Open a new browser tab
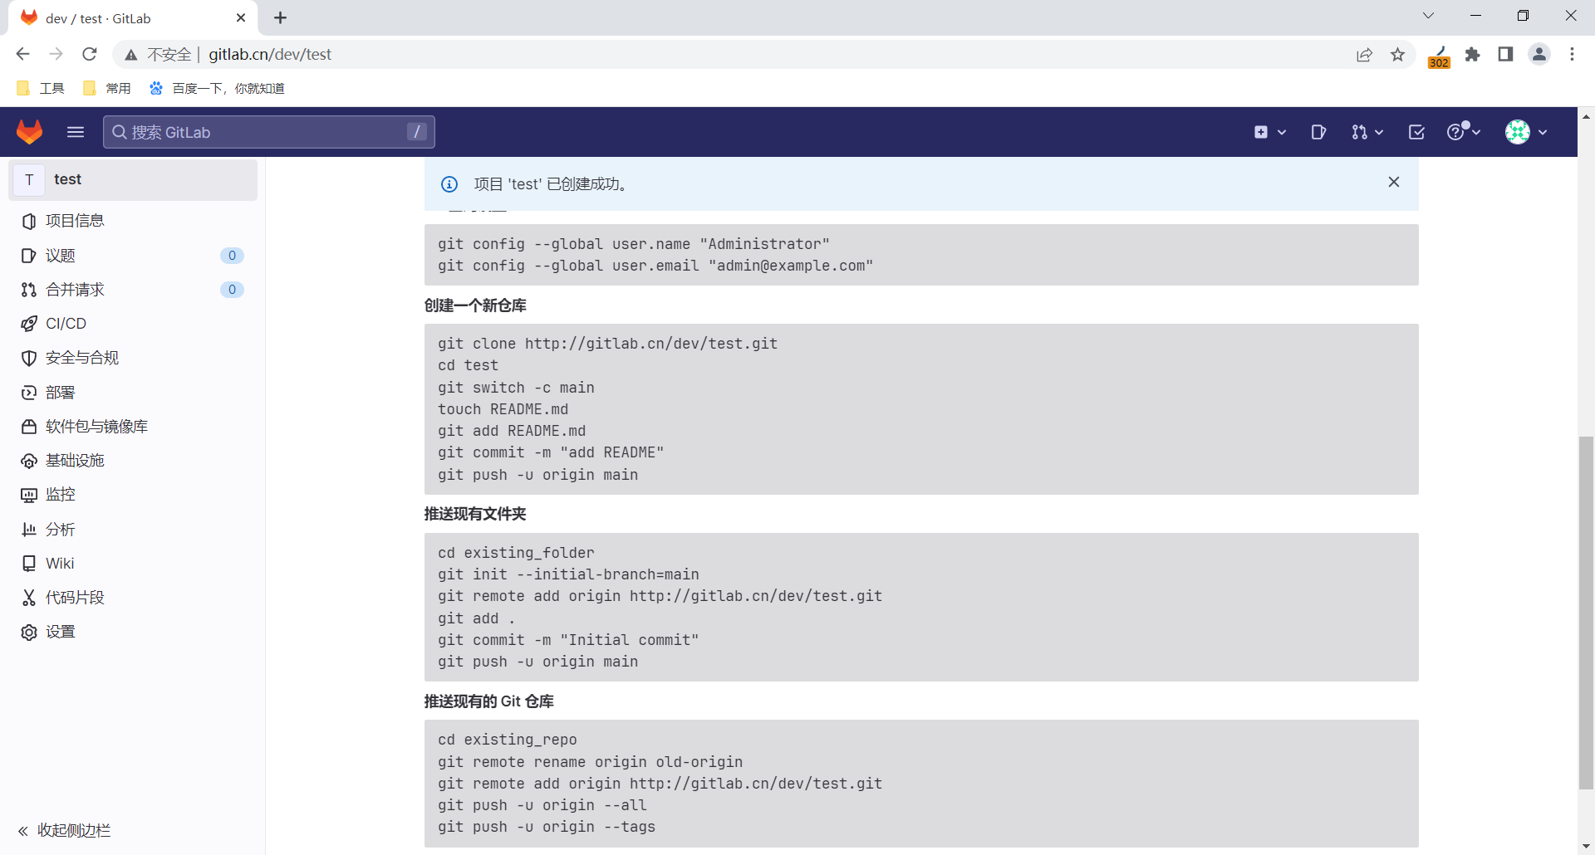This screenshot has width=1595, height=855. 281,17
